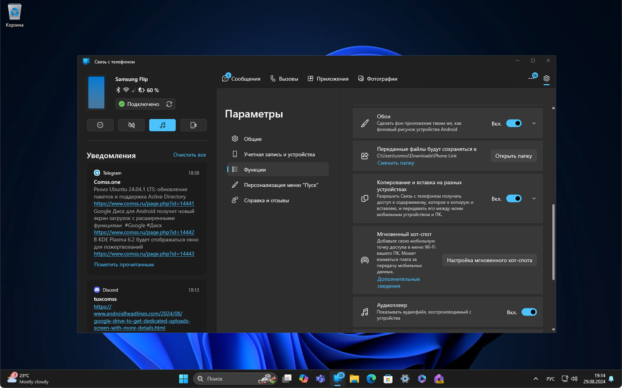
Task: Open the Recycle Bin desktop icon
Action: coord(15,16)
